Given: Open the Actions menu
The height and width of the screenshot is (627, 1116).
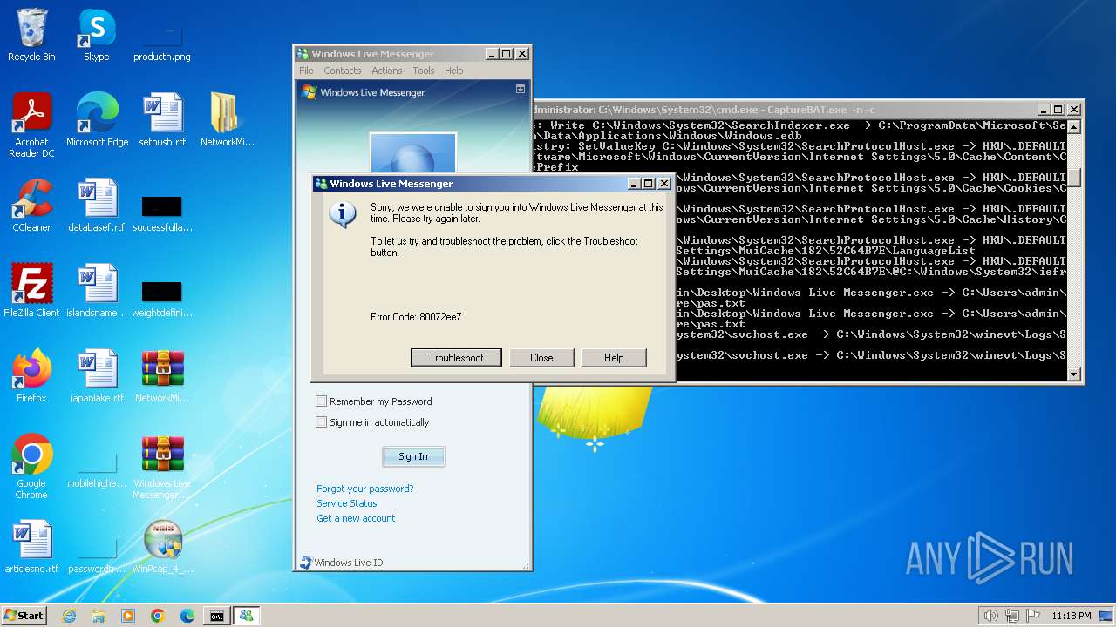Looking at the screenshot, I should 386,71.
